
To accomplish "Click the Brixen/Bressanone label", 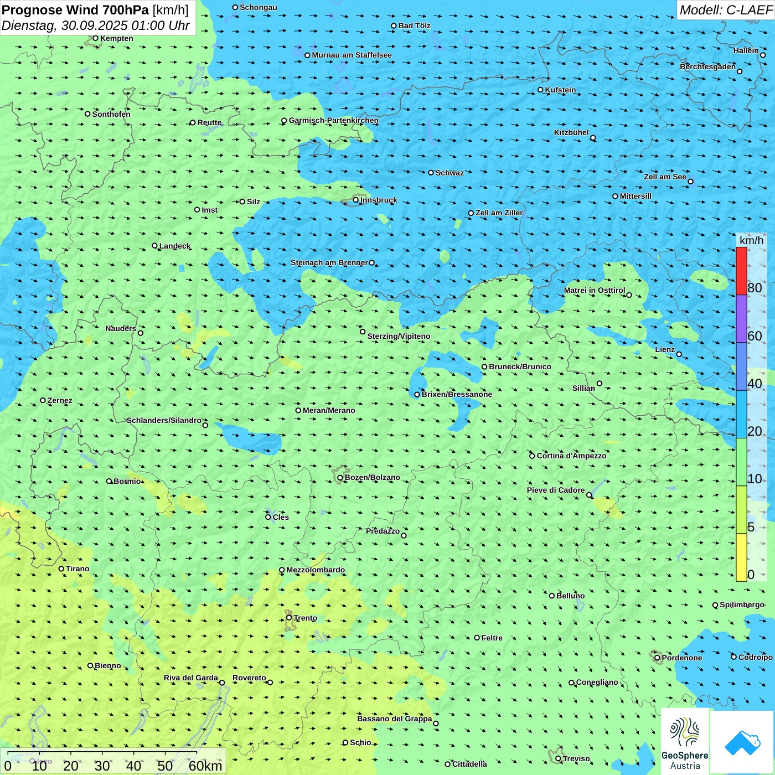I will (457, 394).
